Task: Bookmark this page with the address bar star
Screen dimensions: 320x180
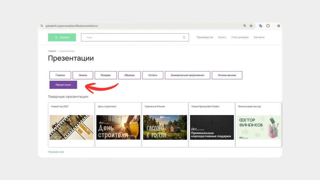Action: tap(251, 26)
